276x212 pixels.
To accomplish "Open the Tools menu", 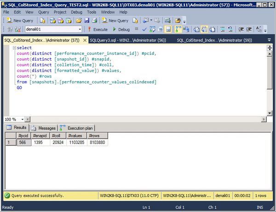I will (x=92, y=12).
